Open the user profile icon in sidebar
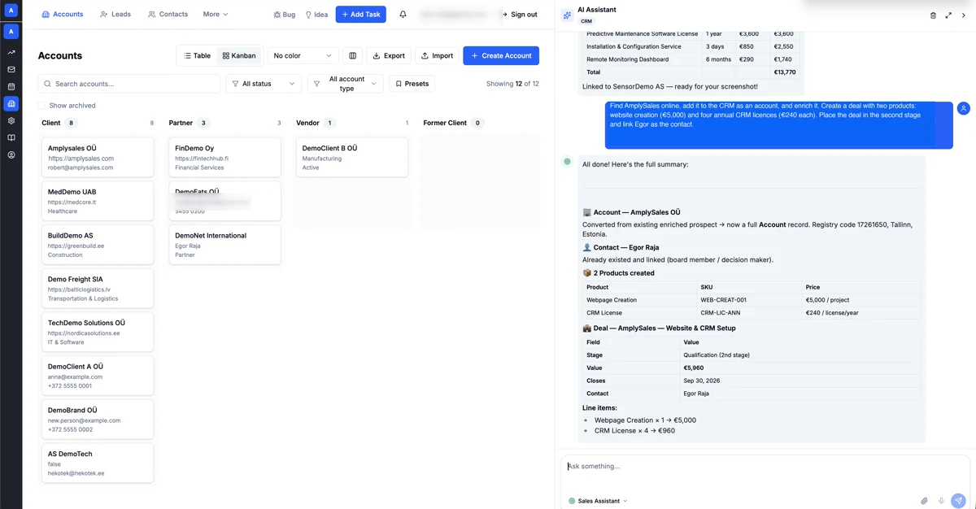 pyautogui.click(x=11, y=154)
